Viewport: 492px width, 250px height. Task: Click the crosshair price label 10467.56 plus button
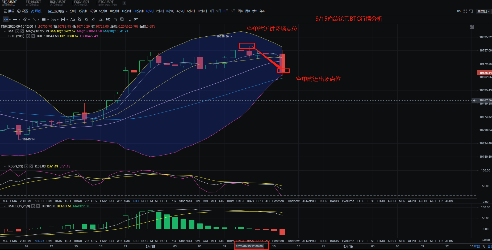[x=474, y=100]
